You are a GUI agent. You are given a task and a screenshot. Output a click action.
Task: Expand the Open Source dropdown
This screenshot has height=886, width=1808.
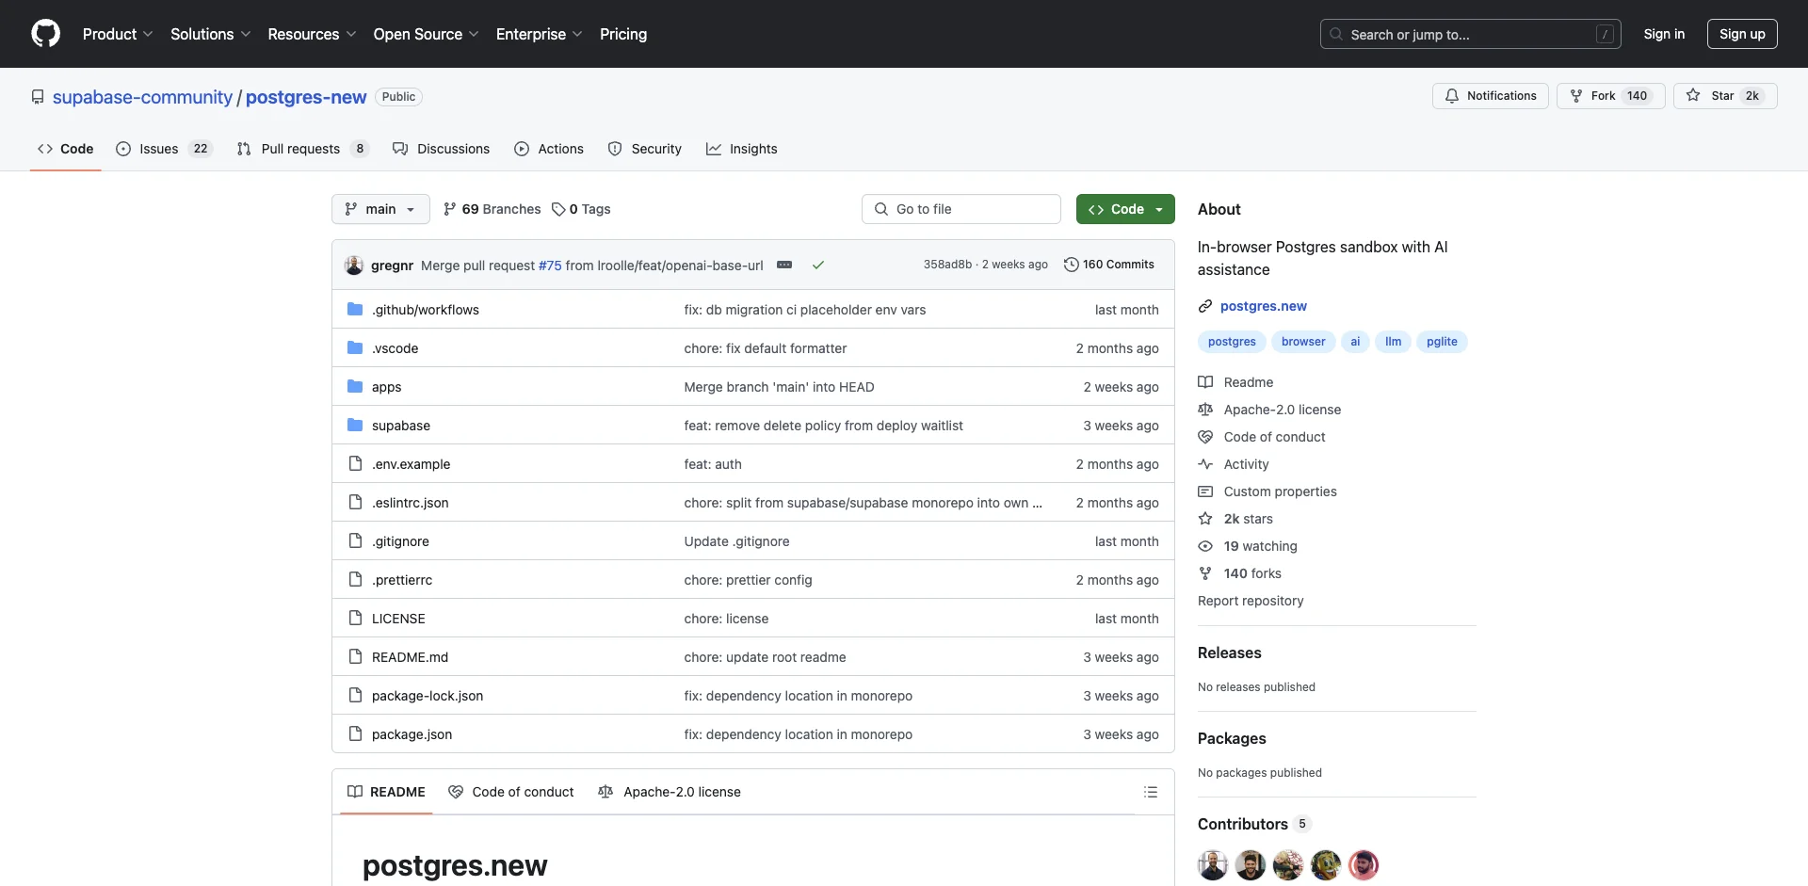tap(426, 34)
